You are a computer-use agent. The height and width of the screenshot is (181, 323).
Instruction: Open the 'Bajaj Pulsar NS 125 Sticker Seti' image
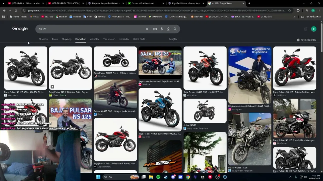click(70, 68)
